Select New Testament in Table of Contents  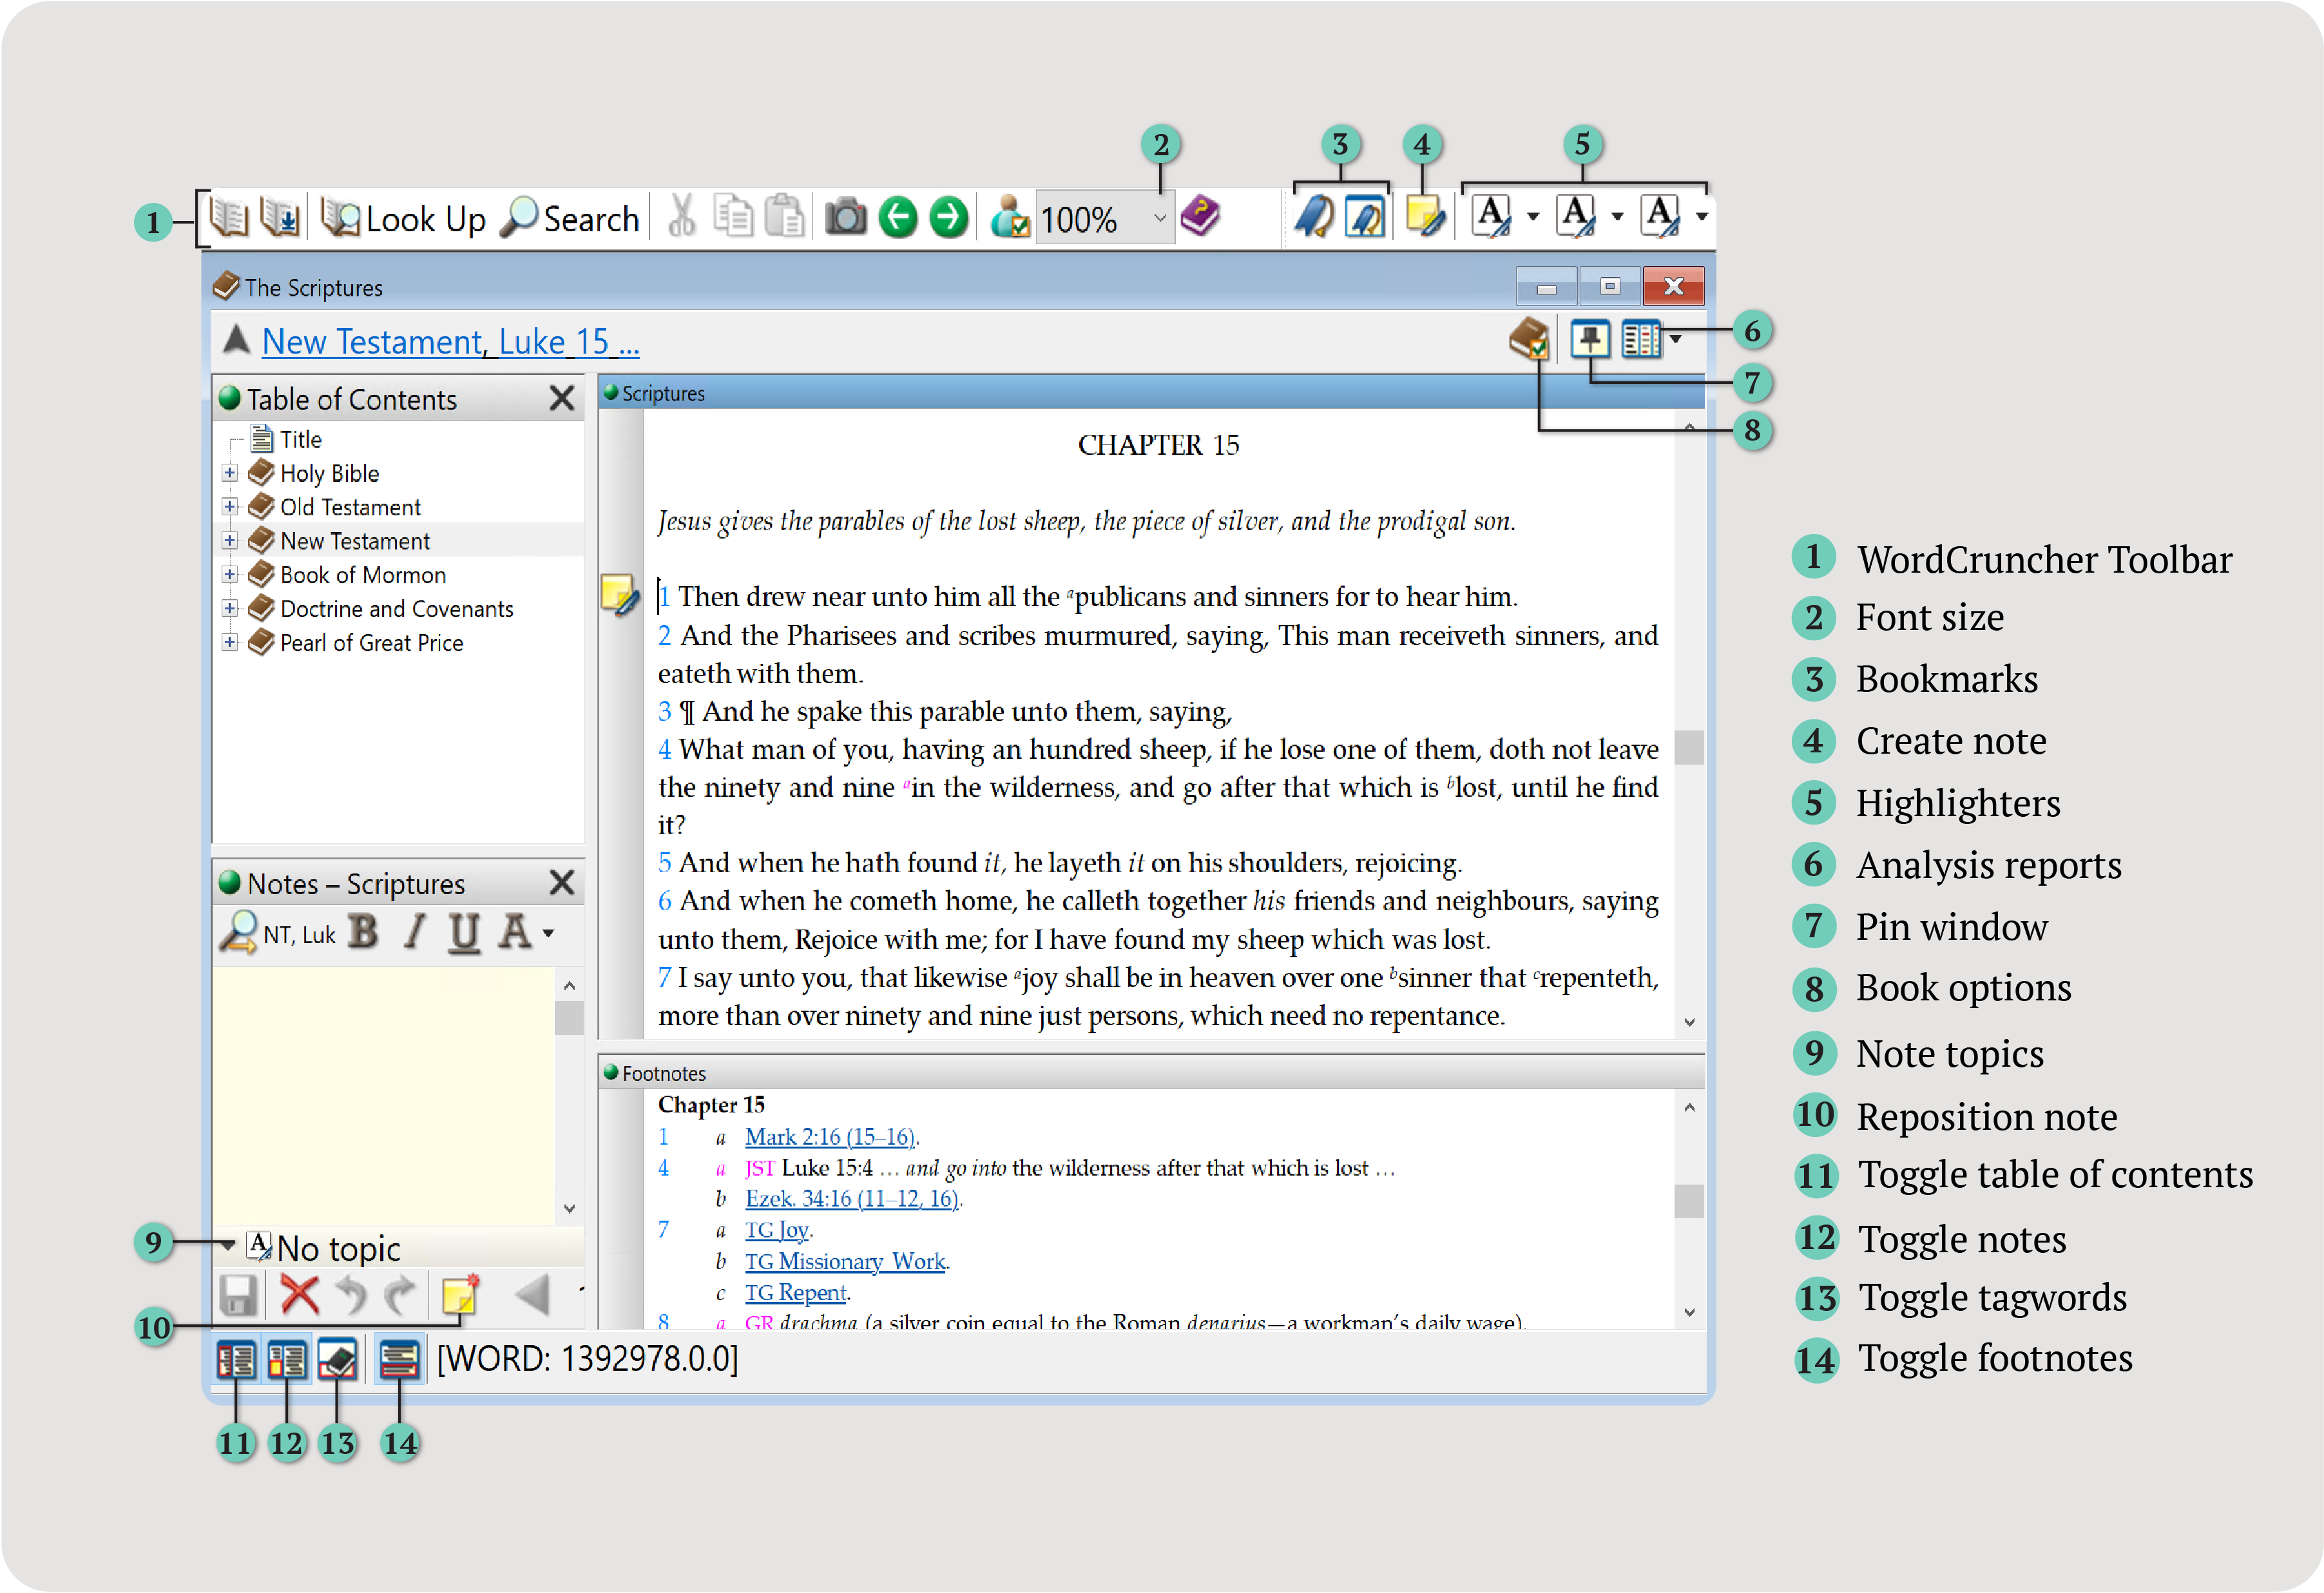(354, 541)
